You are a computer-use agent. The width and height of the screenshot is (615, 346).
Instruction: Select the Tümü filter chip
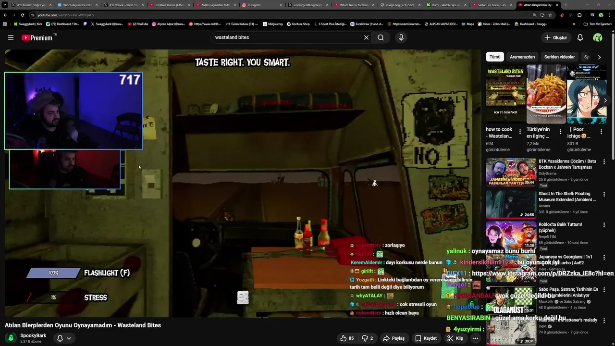tap(495, 57)
